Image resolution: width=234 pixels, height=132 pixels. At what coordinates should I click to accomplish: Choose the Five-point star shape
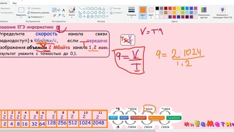coord(88,16)
